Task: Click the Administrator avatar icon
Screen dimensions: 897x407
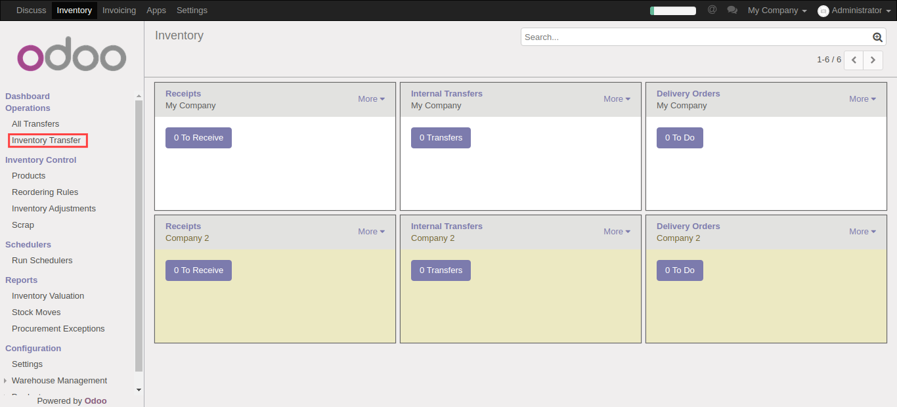Action: coord(823,11)
